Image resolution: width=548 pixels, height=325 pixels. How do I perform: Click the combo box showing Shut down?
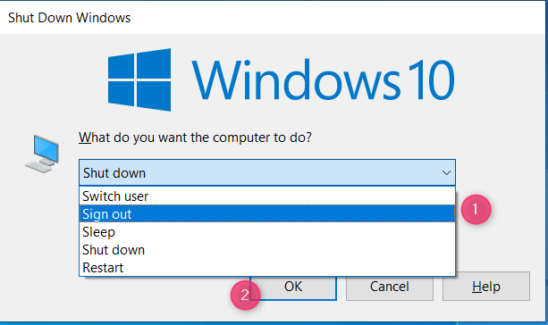(x=267, y=172)
